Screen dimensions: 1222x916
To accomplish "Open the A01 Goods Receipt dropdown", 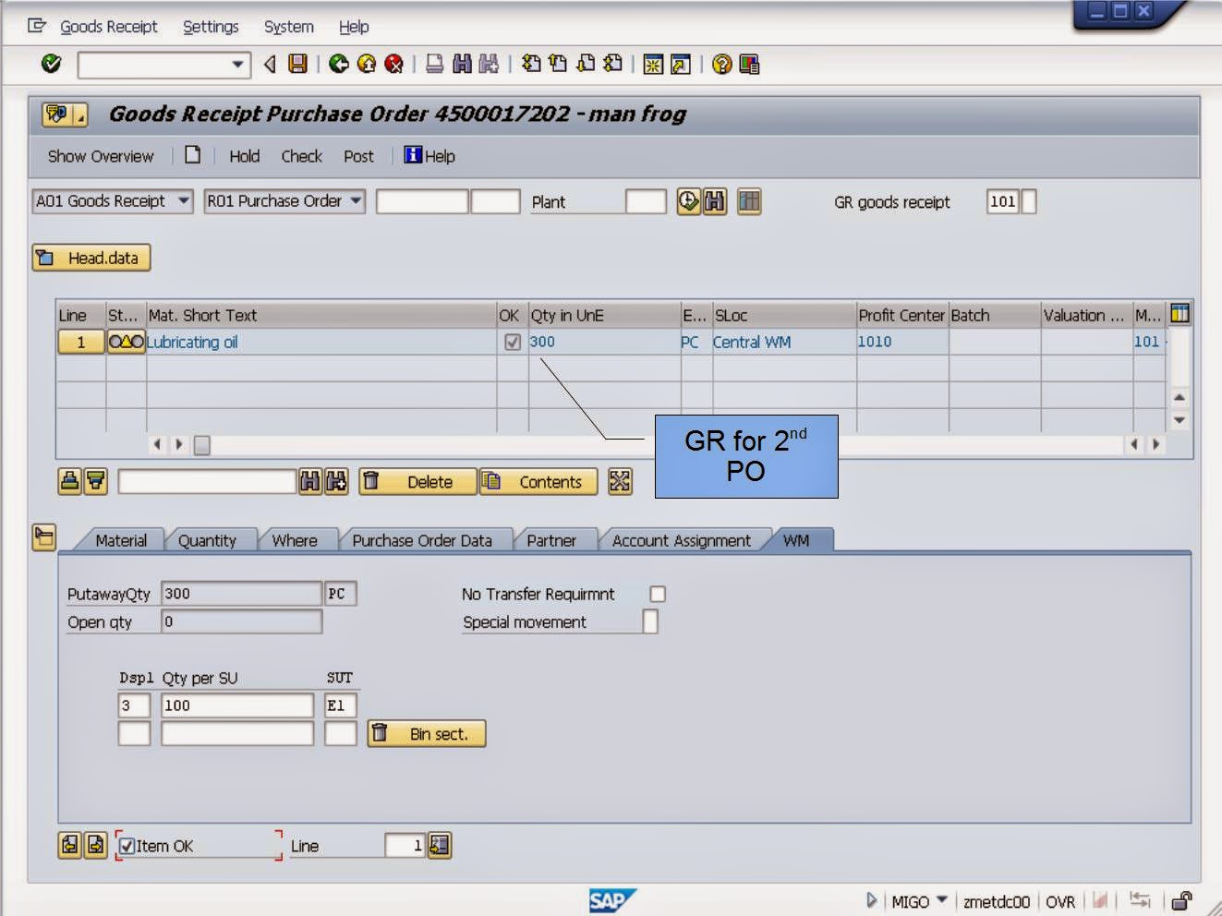I will coord(183,201).
